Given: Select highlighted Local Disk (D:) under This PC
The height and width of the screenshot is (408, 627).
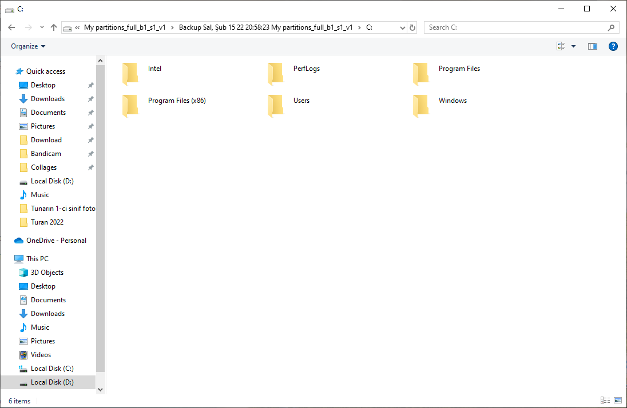Looking at the screenshot, I should 48,382.
